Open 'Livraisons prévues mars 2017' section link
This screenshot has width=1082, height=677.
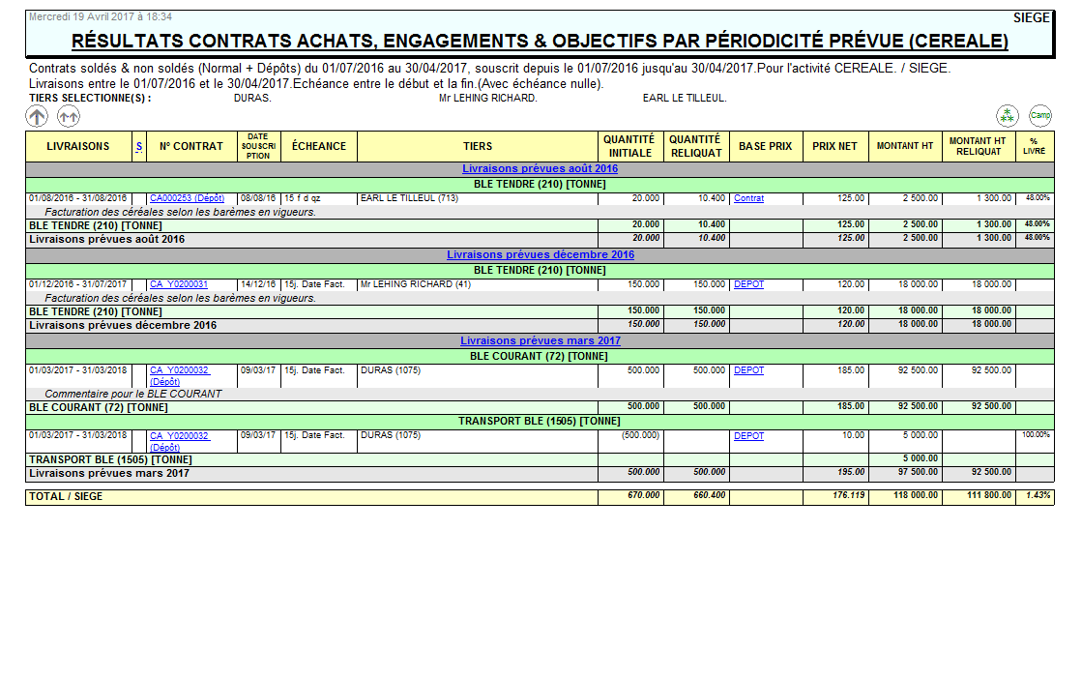[541, 339]
